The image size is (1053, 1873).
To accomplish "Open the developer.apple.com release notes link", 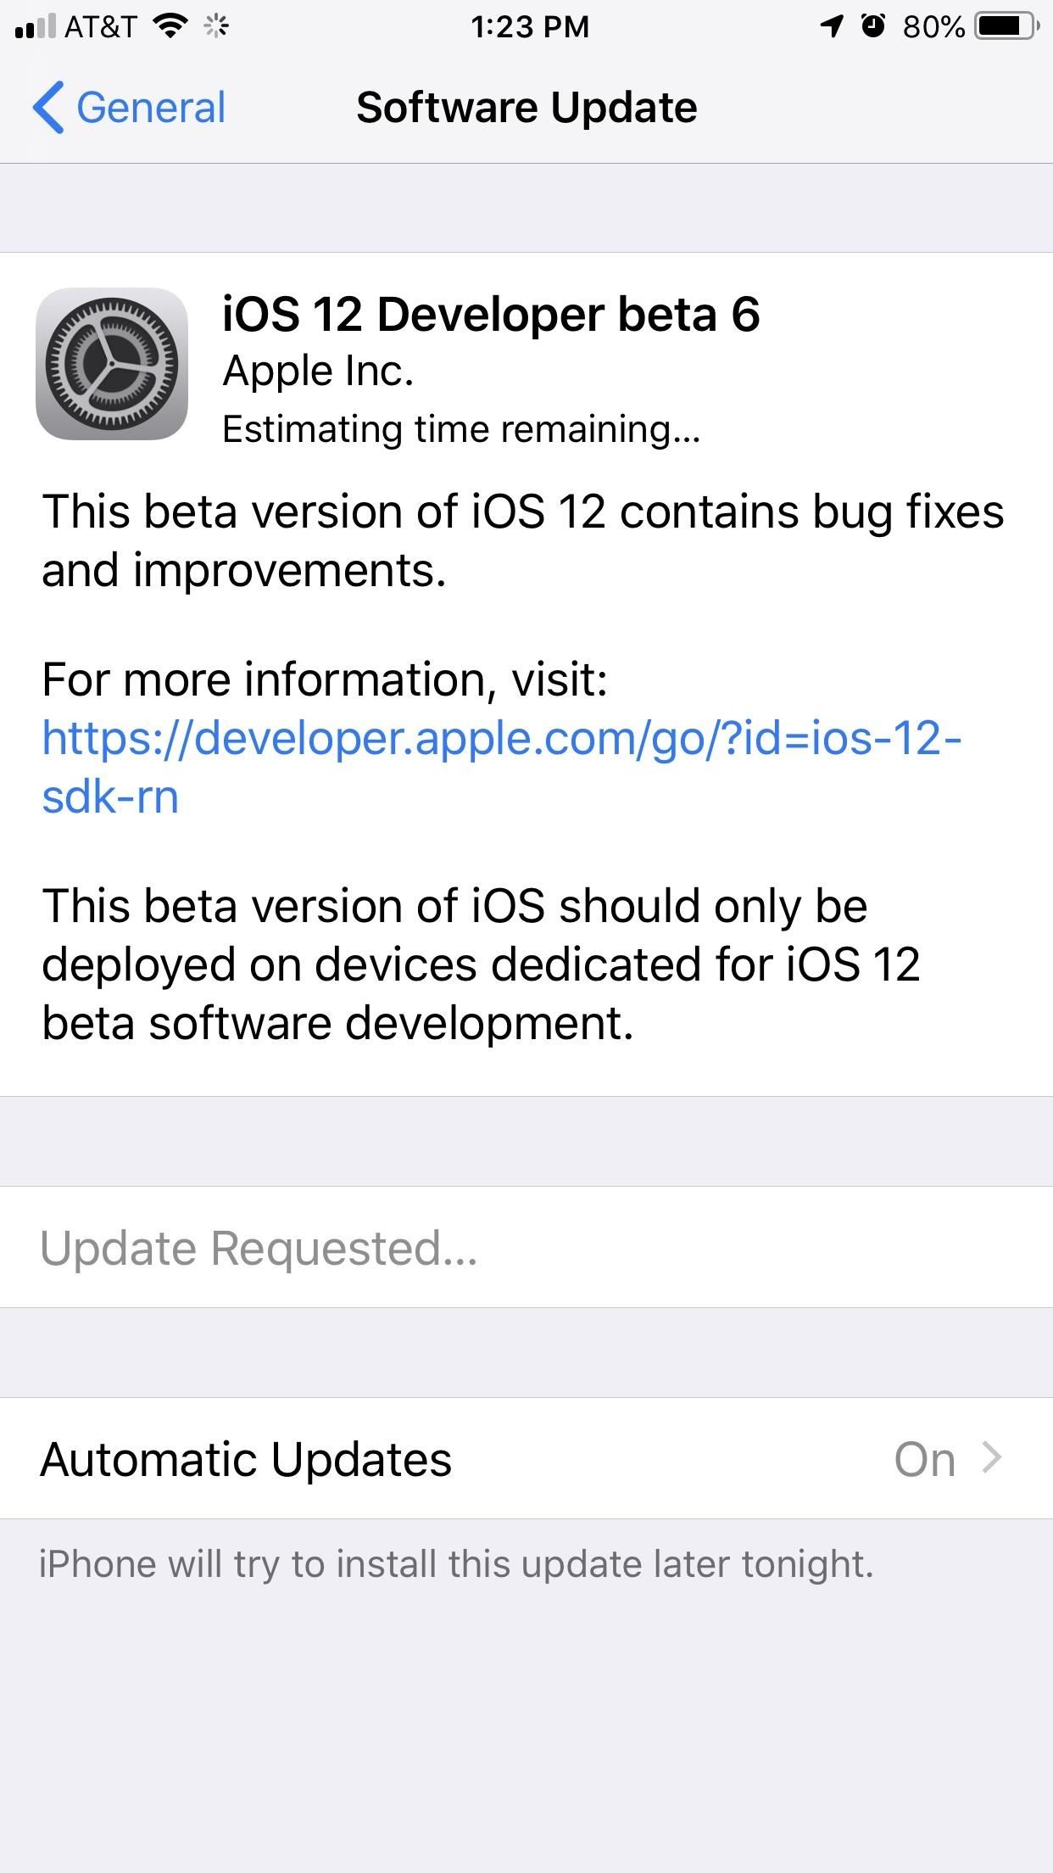I will tap(502, 767).
